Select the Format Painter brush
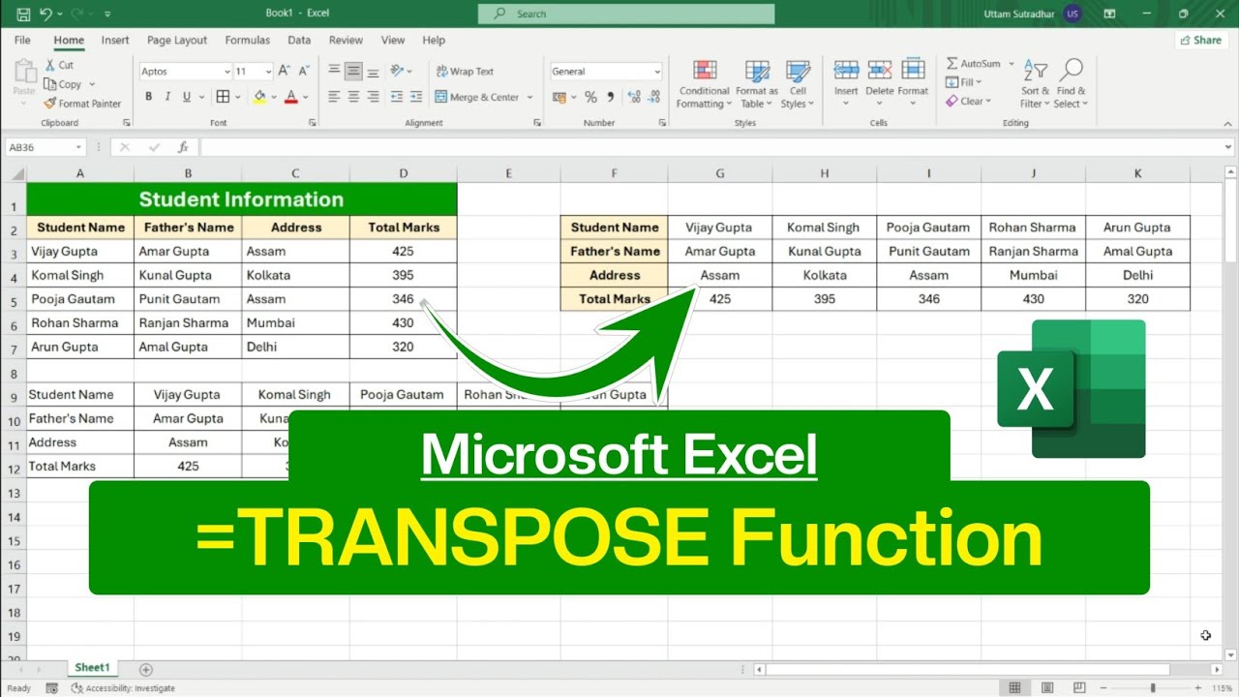The width and height of the screenshot is (1239, 697). [x=49, y=104]
